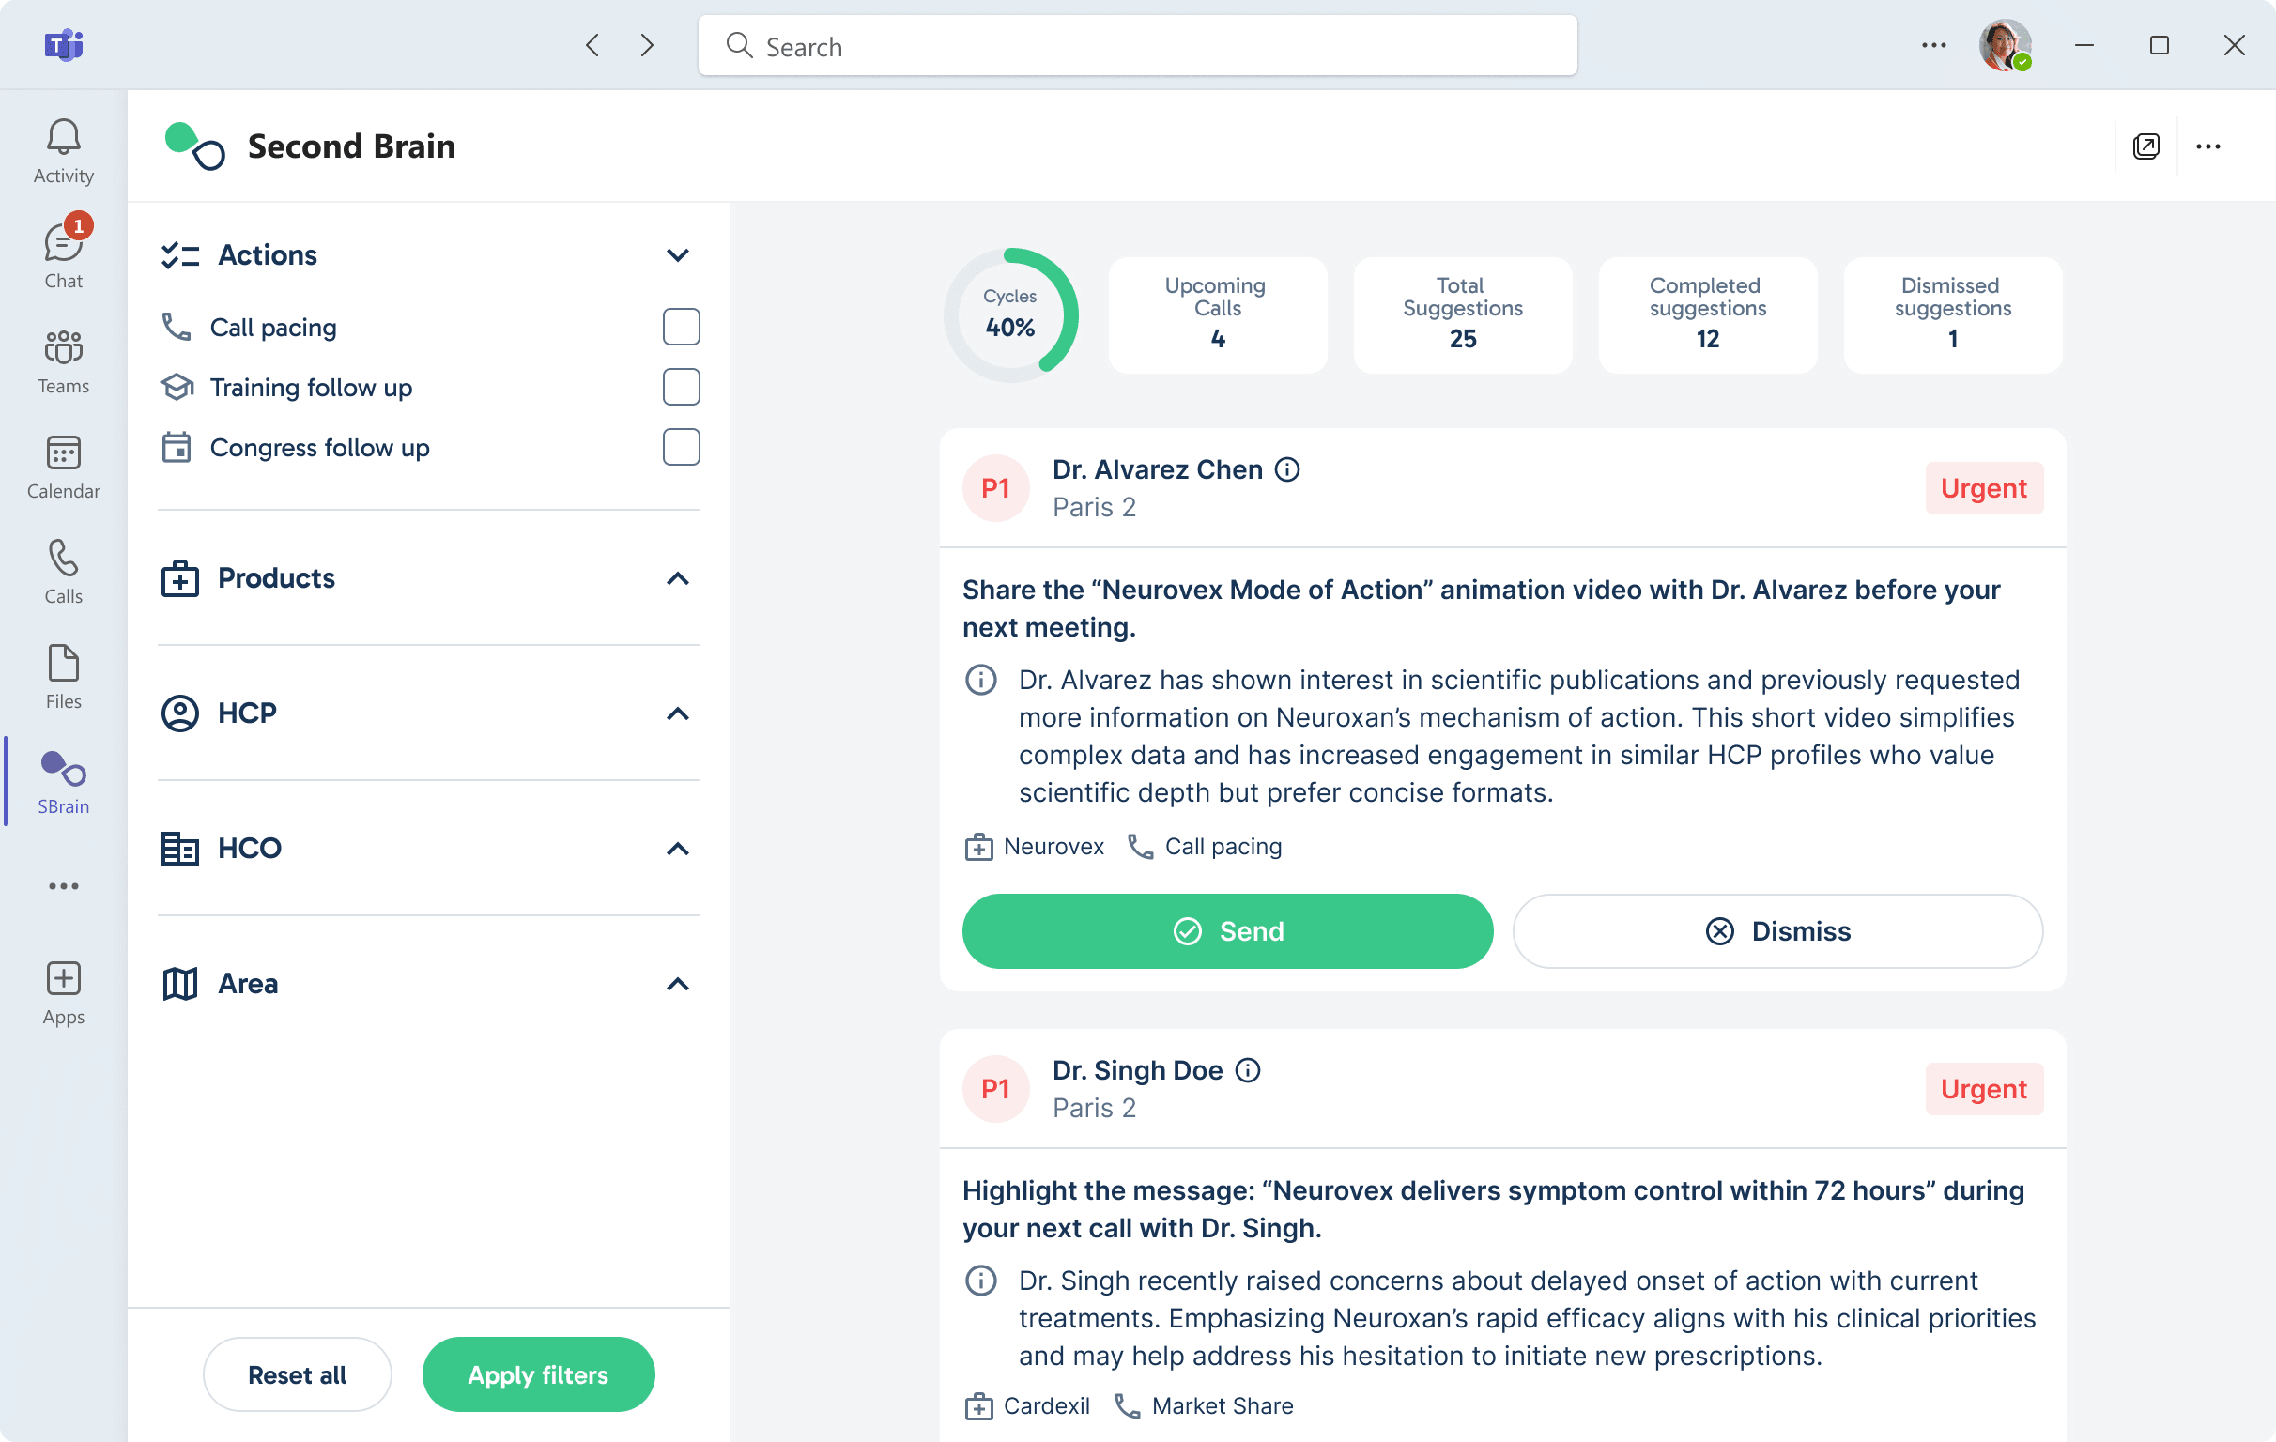Collapse the Actions filter section

[x=678, y=255]
